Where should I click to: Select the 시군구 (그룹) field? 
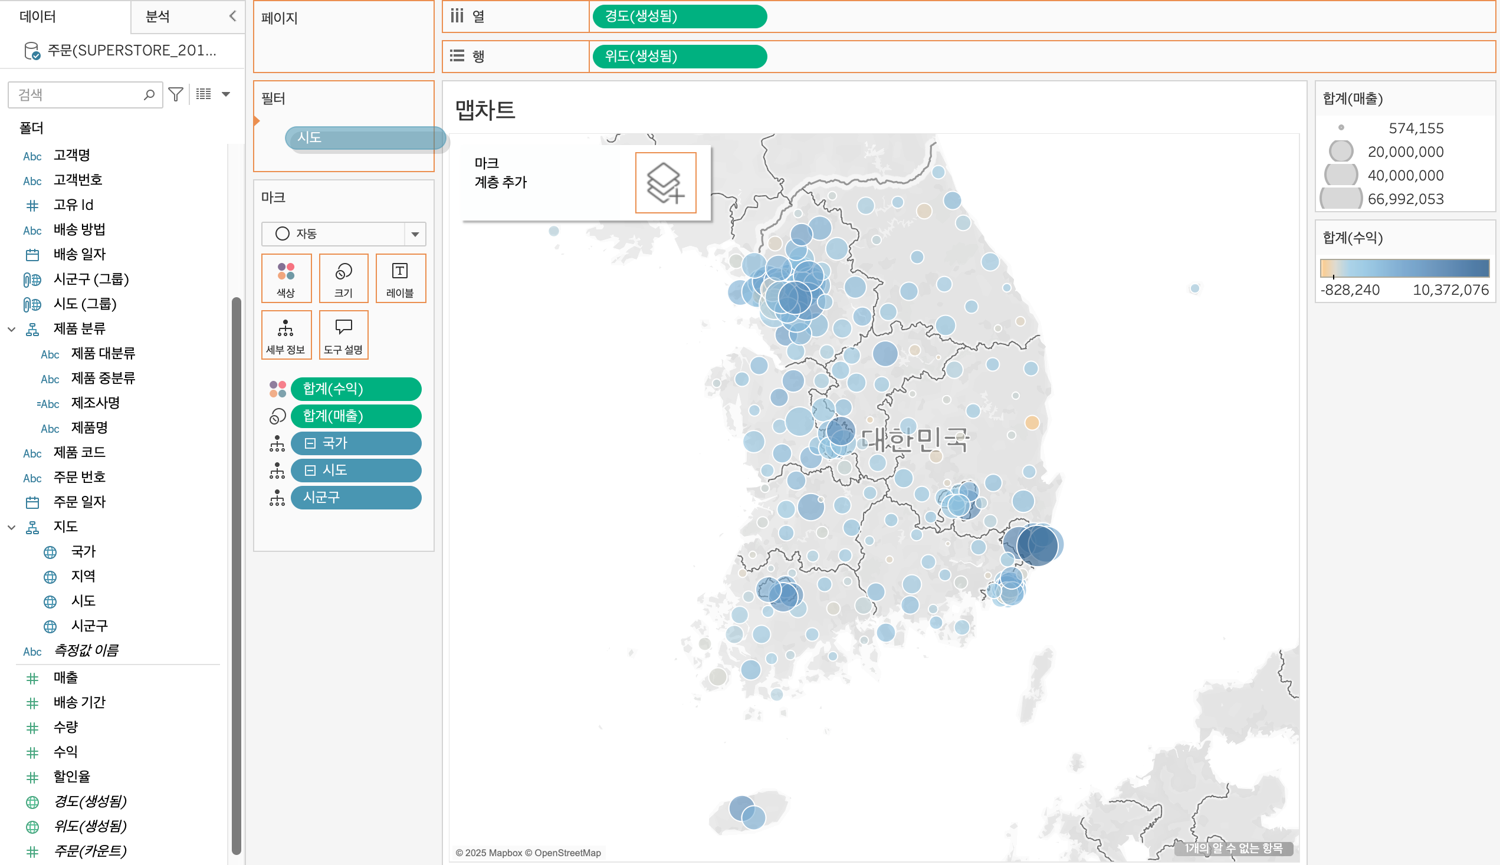point(91,279)
